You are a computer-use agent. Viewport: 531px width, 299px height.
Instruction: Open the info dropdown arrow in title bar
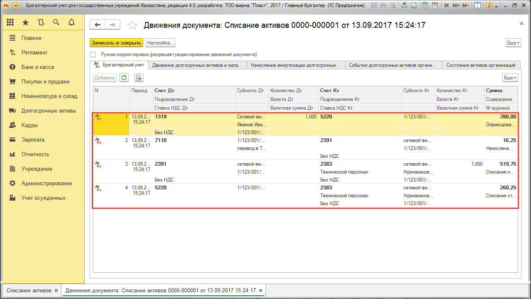[496, 6]
